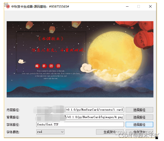Viewport: 164px width, 141px height.
Task: Click the 字体颜色 label
Action: coord(13,132)
